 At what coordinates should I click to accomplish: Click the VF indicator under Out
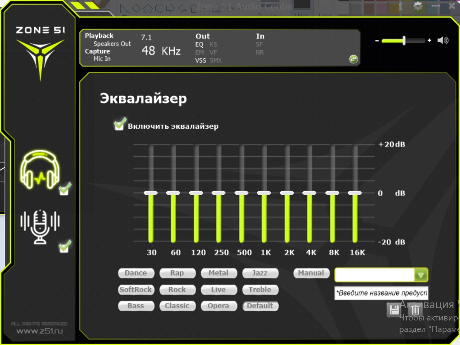pyautogui.click(x=213, y=53)
